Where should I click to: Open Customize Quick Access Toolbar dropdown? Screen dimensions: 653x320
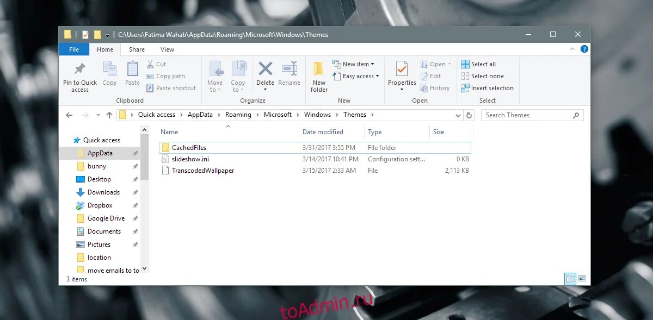coord(107,35)
